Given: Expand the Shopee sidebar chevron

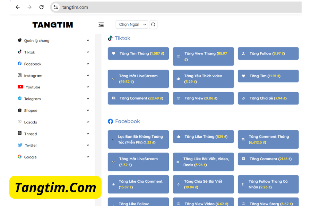Looking at the screenshot, I should click(x=88, y=110).
